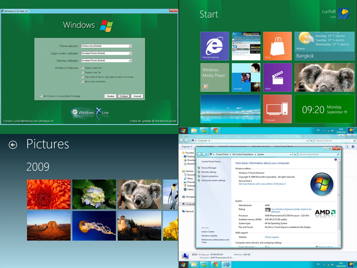Open the Computer tile
357x268 pixels.
click(277, 109)
